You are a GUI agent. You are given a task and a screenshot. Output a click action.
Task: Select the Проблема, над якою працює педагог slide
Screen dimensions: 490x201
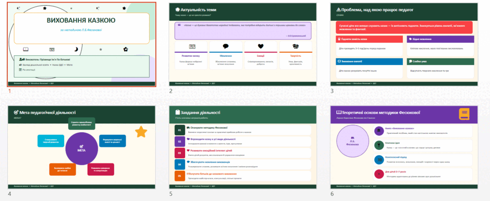click(404, 44)
